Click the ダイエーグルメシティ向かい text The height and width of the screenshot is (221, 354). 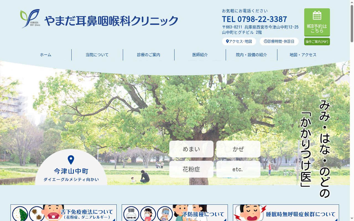71,180
